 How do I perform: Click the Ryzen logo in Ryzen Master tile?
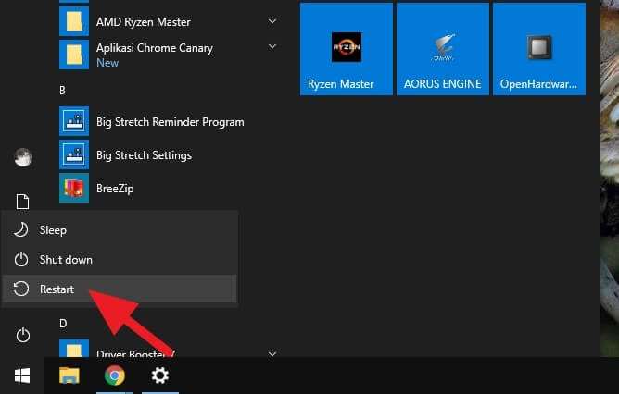(347, 47)
